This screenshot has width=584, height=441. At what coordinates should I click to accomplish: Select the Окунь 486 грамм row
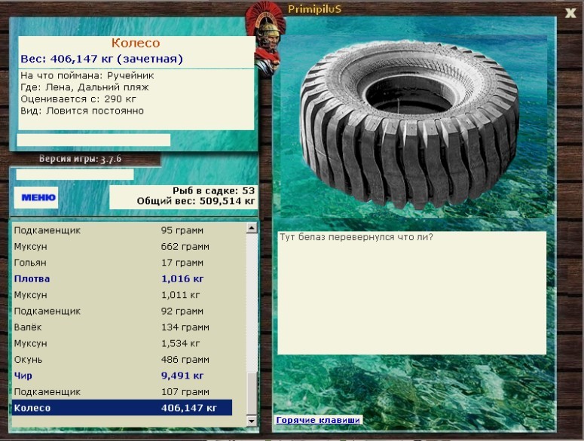point(122,360)
